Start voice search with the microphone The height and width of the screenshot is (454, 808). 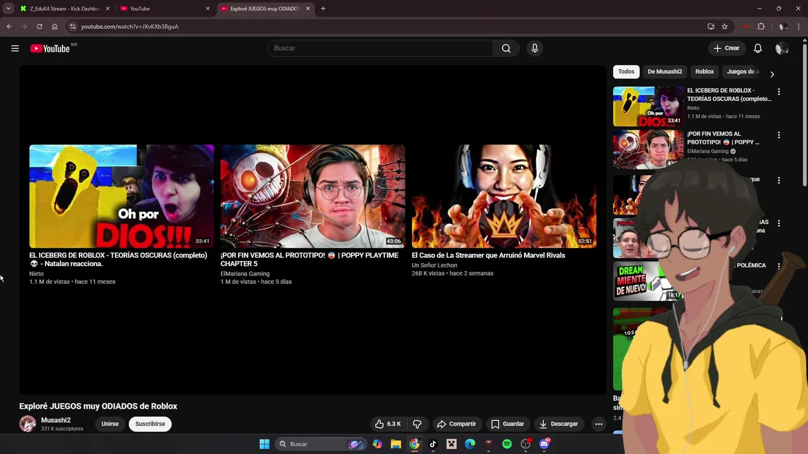pyautogui.click(x=535, y=49)
